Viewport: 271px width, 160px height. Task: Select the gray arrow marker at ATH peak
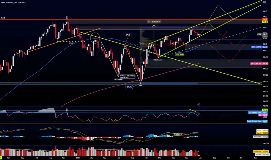point(67,18)
